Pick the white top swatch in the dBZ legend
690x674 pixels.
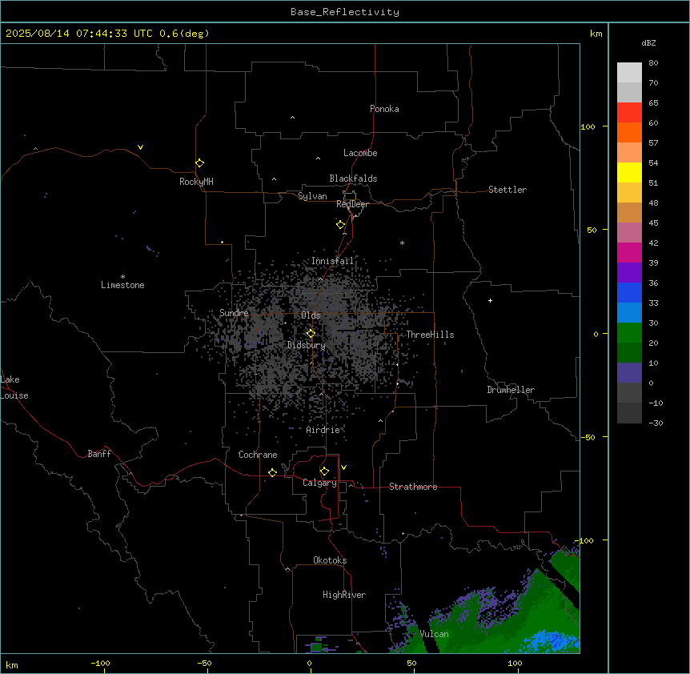click(x=629, y=72)
